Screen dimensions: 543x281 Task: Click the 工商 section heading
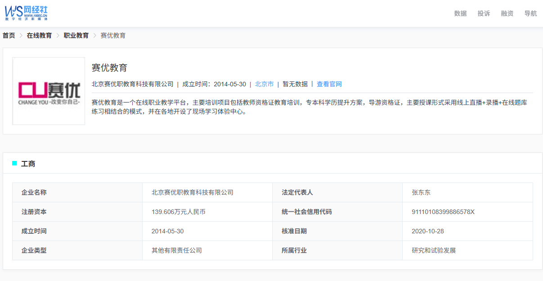tap(28, 164)
